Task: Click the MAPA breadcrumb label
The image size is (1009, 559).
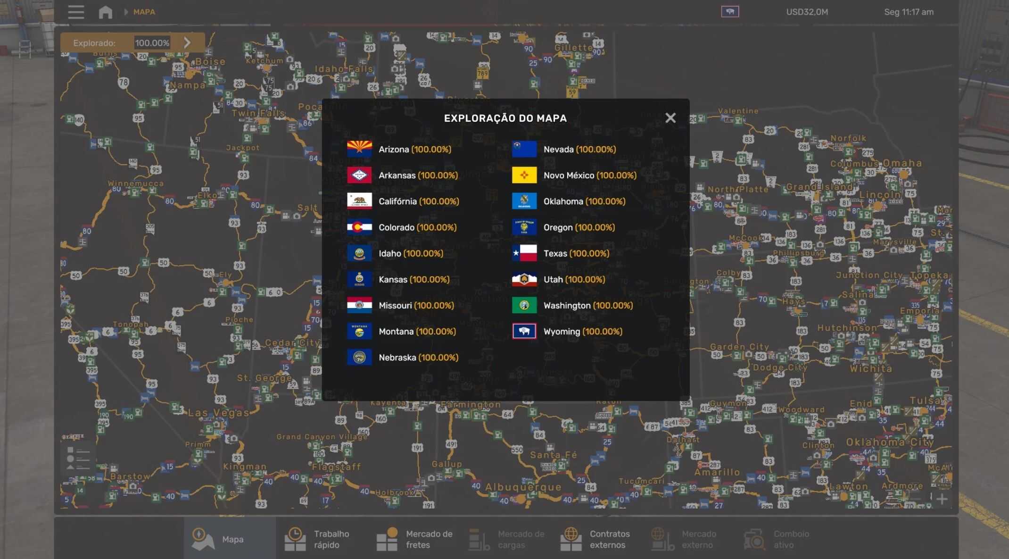Action: (144, 12)
